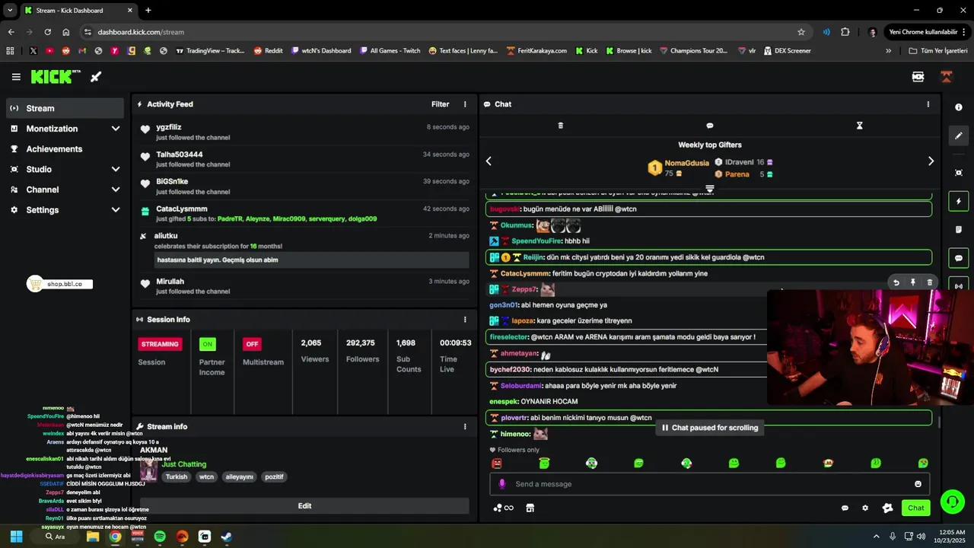Viewport: 974px width, 548px height.
Task: Click the green headset support button
Action: click(953, 501)
